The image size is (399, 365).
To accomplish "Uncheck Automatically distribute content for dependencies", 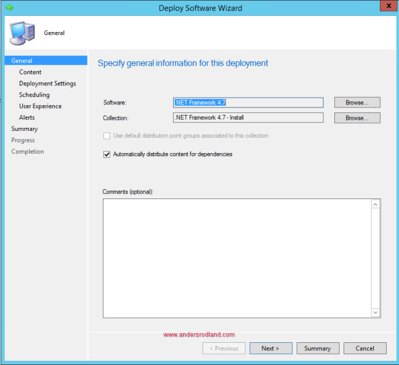I will tap(107, 154).
